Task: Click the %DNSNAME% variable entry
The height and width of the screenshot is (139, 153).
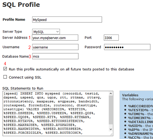Action: coord(140,133)
